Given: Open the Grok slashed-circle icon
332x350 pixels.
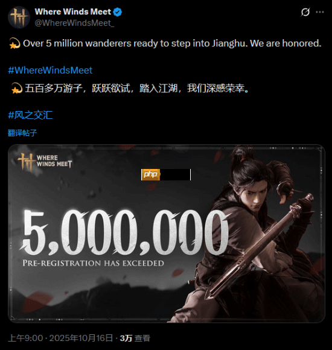Looking at the screenshot, I should [305, 12].
